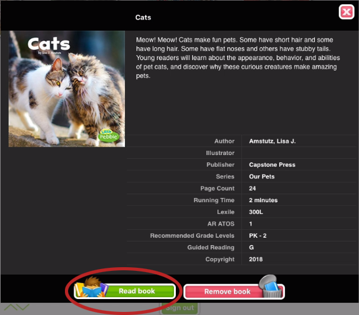Click the book description paragraph
This screenshot has width=359, height=315.
click(x=238, y=58)
